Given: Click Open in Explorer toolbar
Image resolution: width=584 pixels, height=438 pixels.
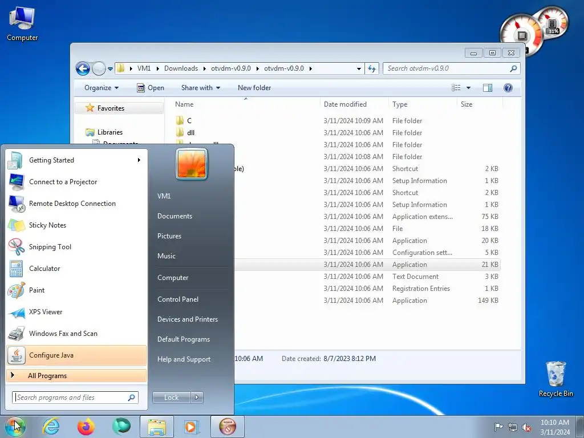Looking at the screenshot, I should [x=151, y=88].
